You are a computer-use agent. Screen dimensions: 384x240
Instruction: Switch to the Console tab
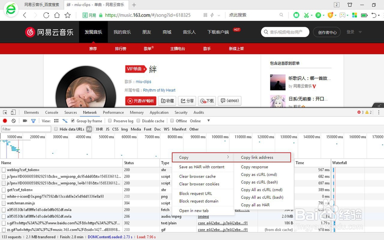pyautogui.click(x=52, y=113)
